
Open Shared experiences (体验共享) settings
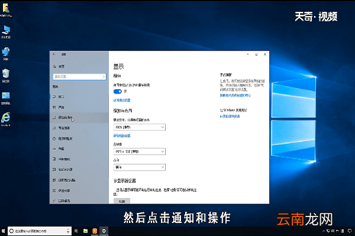tap(79, 191)
